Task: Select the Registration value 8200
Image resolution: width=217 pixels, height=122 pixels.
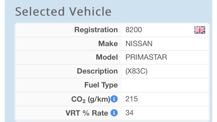Action: 134,30
